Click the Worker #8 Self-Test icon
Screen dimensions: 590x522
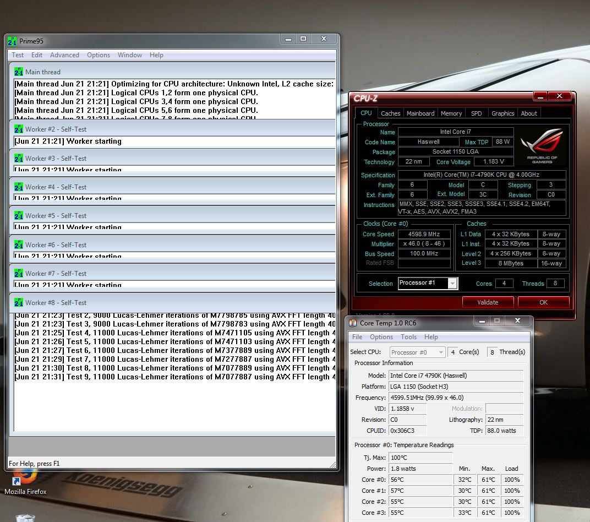tap(19, 303)
